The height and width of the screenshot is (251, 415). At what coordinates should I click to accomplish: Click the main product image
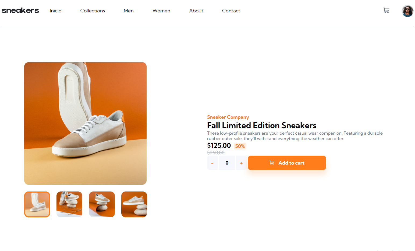85,123
